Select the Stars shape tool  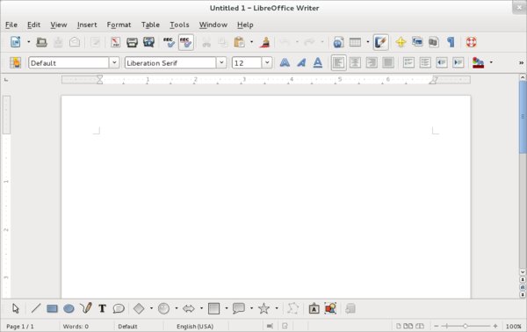[x=263, y=308]
